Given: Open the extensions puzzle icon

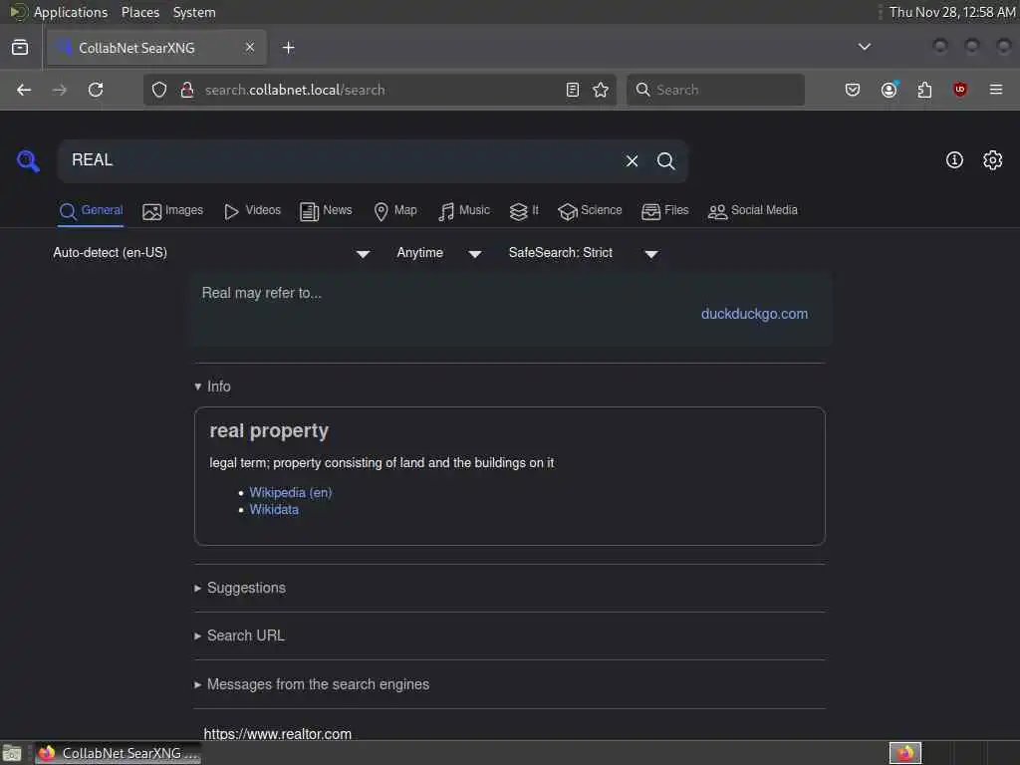Looking at the screenshot, I should point(924,90).
